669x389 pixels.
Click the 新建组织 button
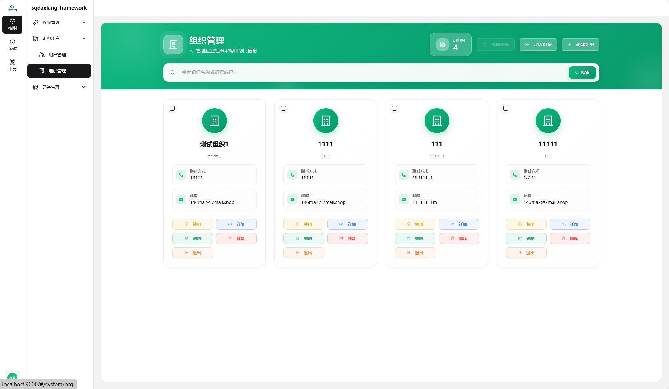580,44
